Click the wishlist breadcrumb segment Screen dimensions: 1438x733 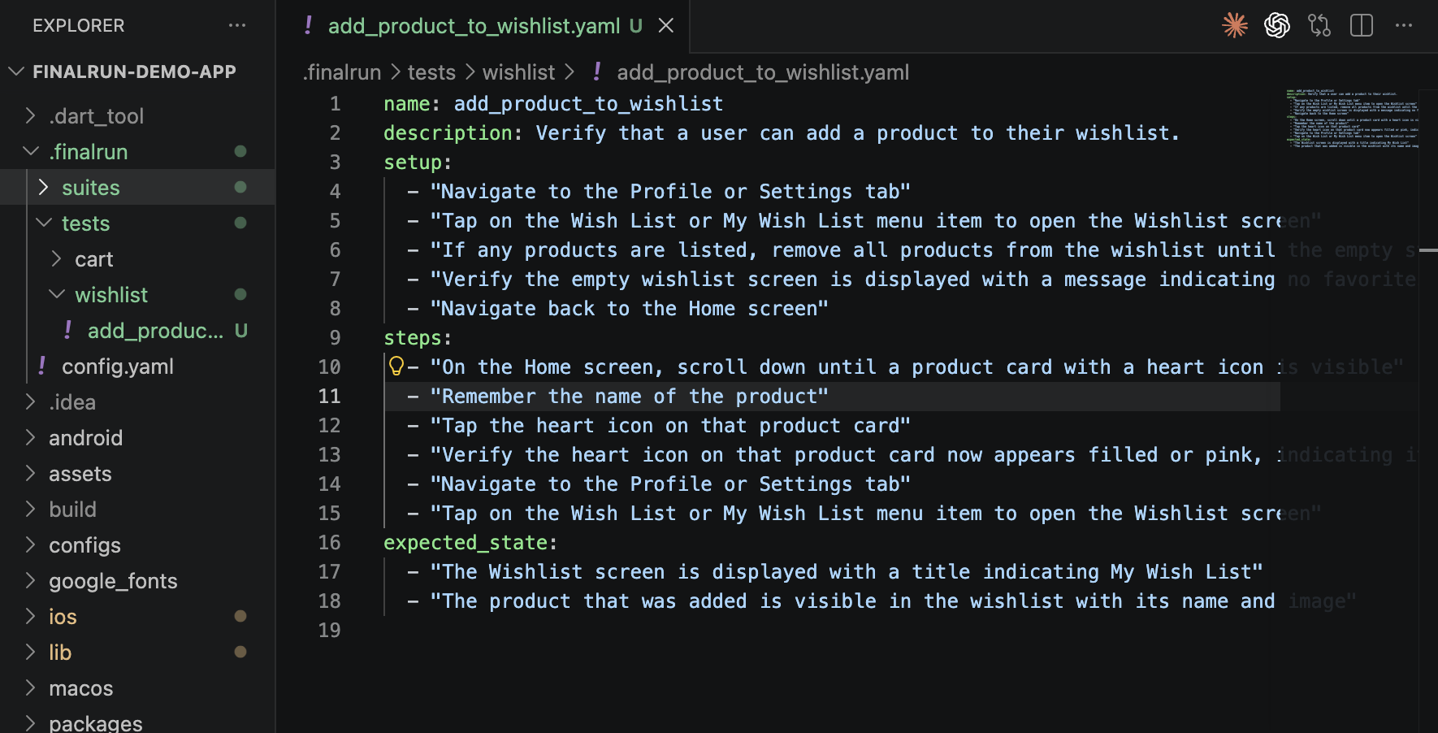point(518,72)
